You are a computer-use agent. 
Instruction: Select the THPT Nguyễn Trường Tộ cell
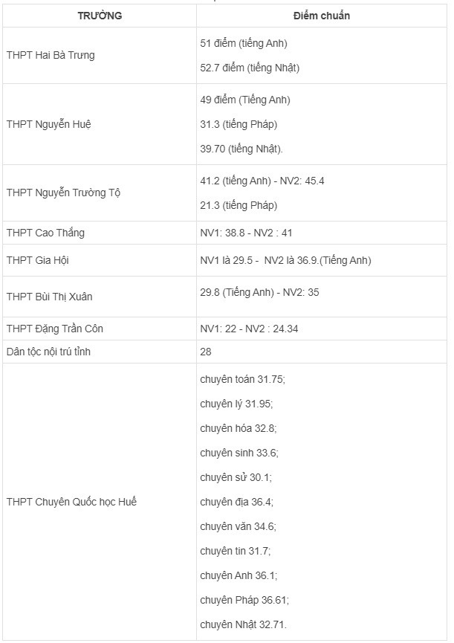point(63,193)
